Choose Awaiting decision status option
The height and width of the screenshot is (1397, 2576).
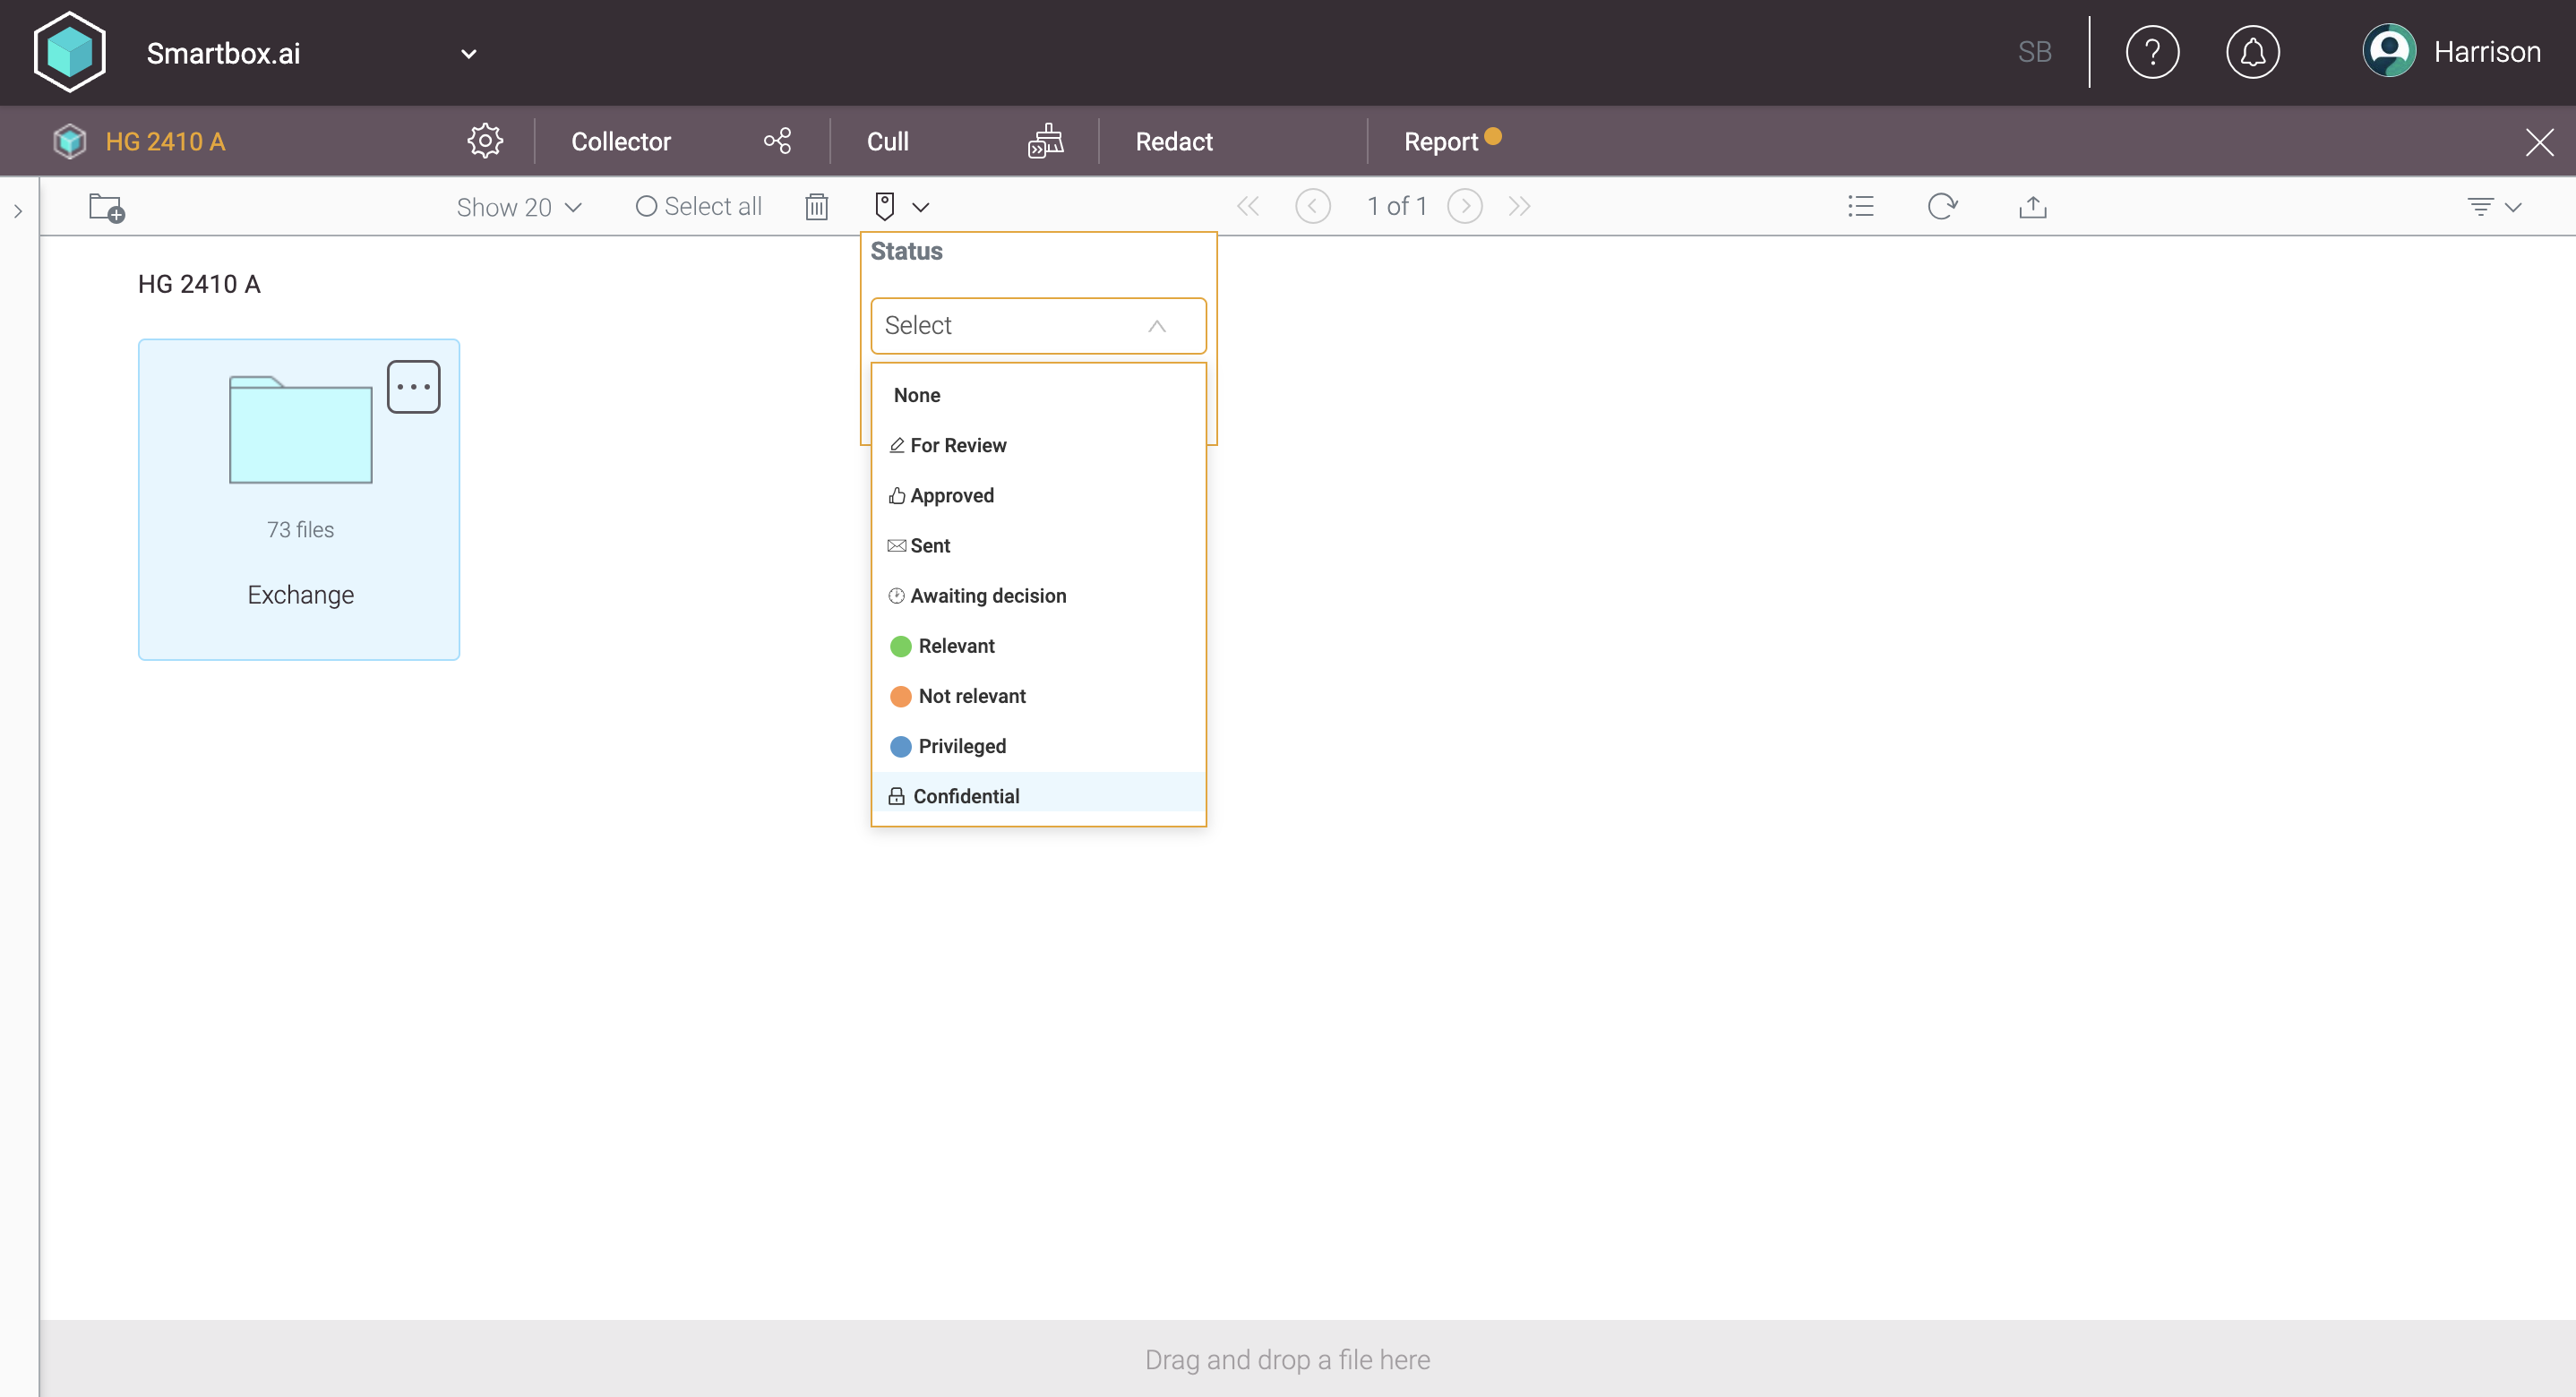[987, 596]
